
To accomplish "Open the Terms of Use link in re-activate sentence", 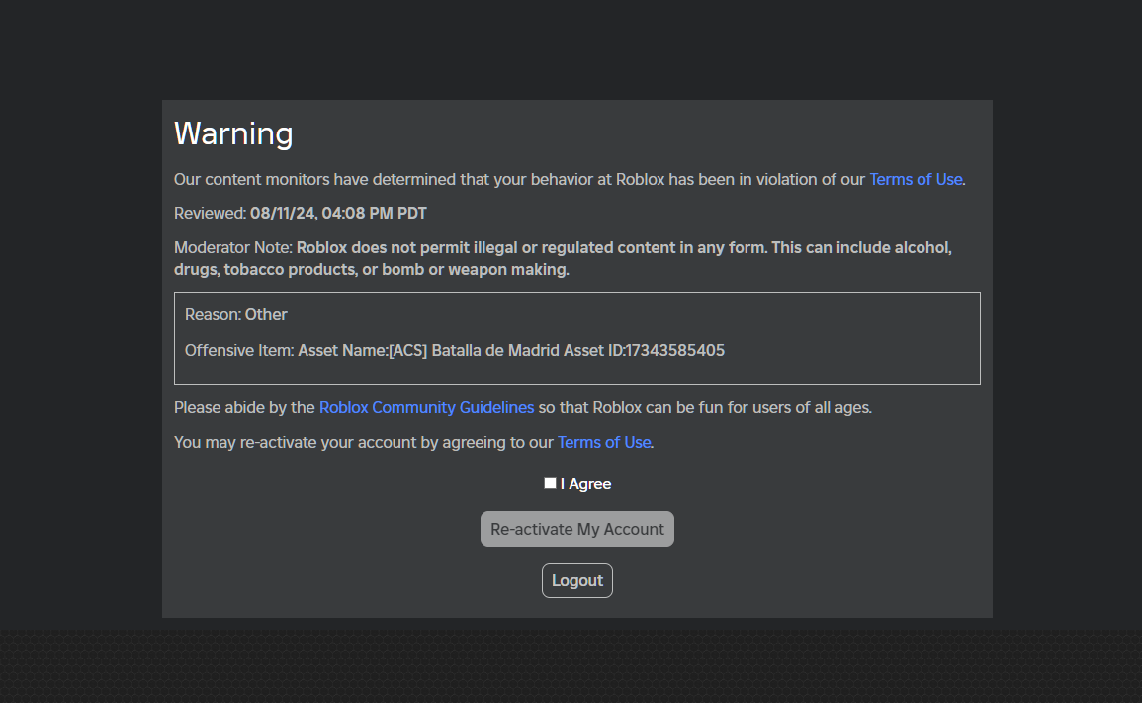I will click(604, 442).
